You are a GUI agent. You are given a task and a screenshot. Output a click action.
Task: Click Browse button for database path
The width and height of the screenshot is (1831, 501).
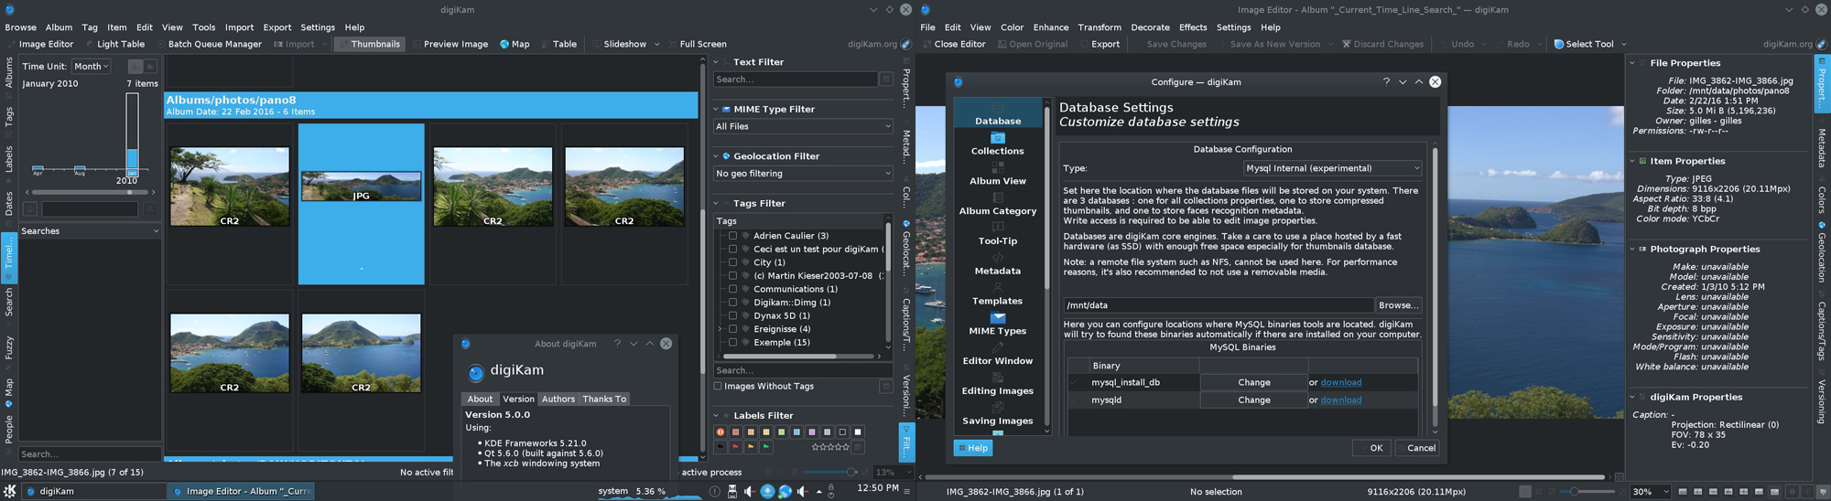click(1398, 305)
